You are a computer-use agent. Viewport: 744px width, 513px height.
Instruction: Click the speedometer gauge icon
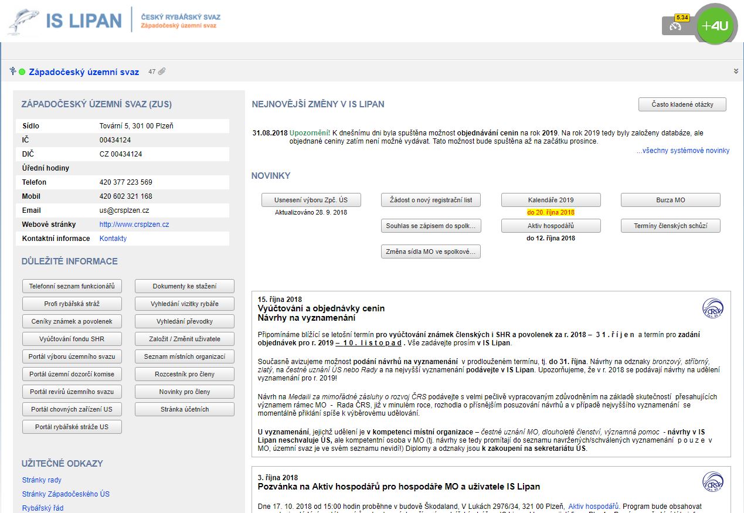click(676, 26)
